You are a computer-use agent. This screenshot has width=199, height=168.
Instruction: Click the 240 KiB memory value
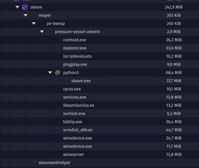pos(174,24)
